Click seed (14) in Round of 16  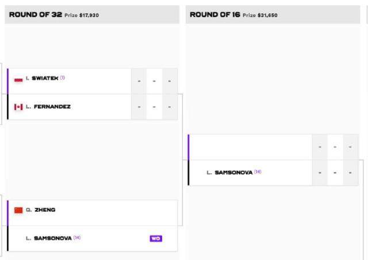258,172
